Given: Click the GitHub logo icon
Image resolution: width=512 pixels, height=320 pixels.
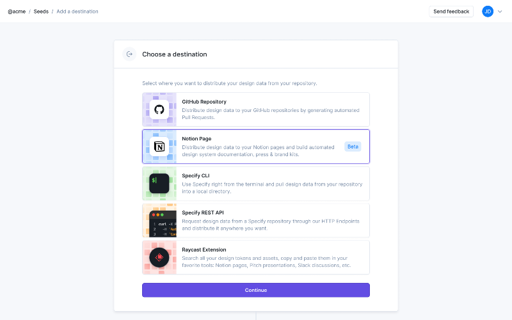Looking at the screenshot, I should click(x=159, y=109).
